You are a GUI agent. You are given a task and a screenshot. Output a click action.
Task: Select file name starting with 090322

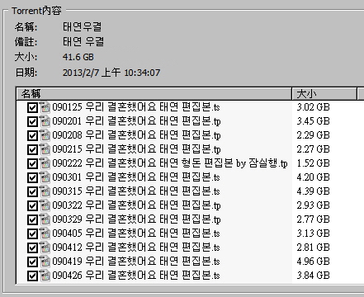[136, 205]
